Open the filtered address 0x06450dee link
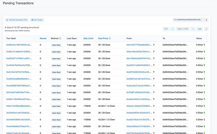 pyautogui.click(x=189, y=20)
